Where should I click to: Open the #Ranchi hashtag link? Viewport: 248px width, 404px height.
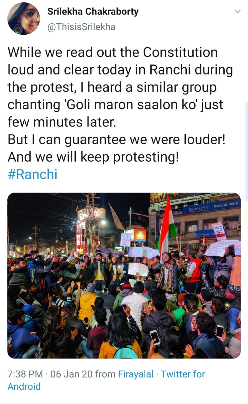tap(33, 174)
